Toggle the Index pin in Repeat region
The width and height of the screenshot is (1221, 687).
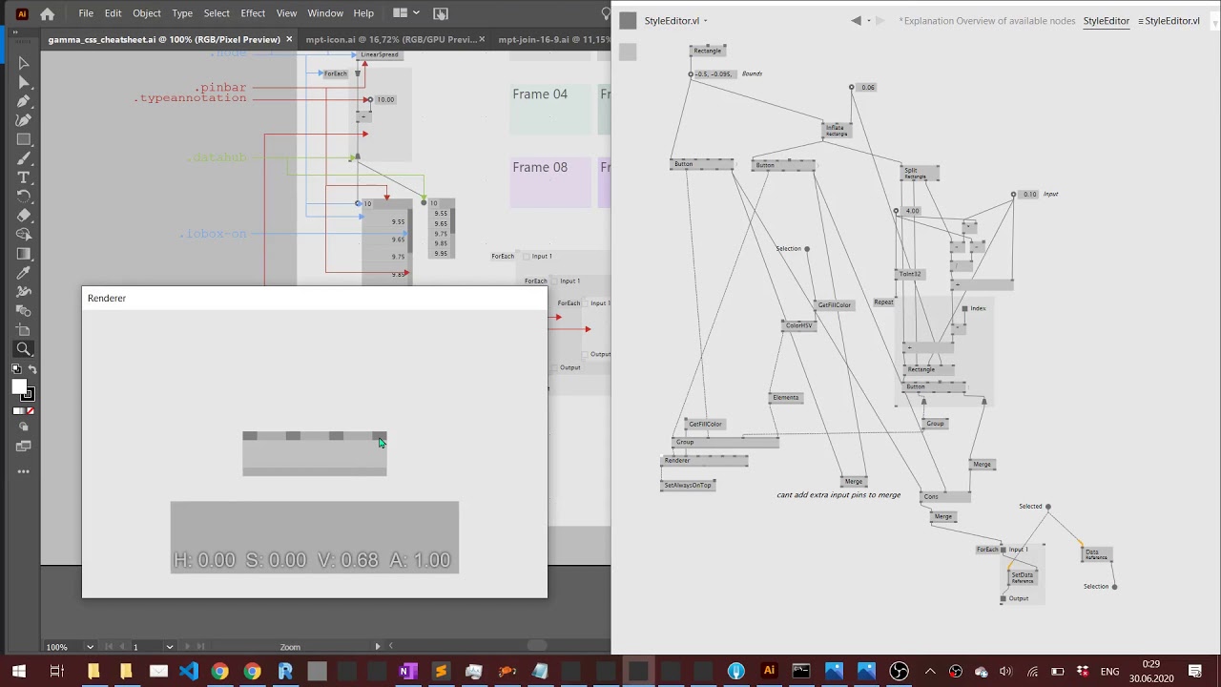[x=964, y=309]
